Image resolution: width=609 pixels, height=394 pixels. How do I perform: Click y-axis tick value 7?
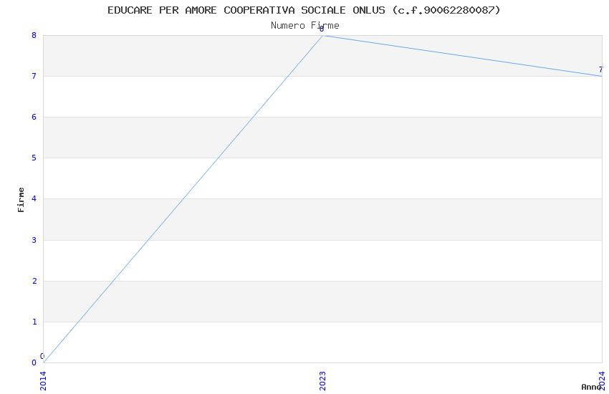click(x=34, y=76)
